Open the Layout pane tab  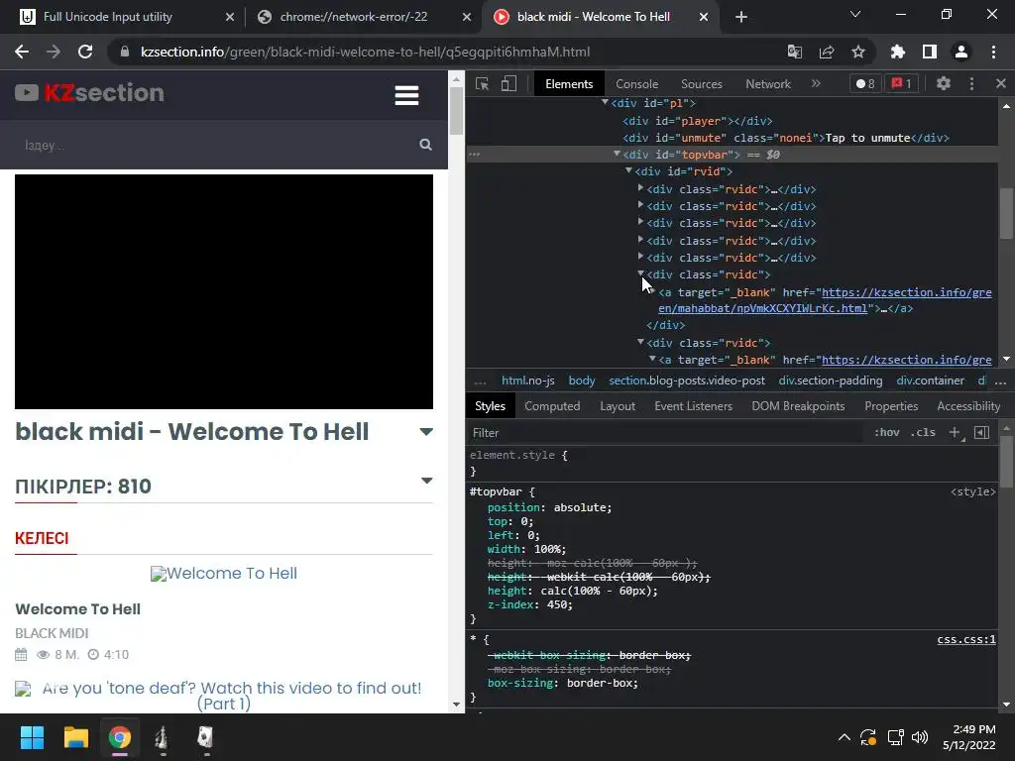coord(618,406)
